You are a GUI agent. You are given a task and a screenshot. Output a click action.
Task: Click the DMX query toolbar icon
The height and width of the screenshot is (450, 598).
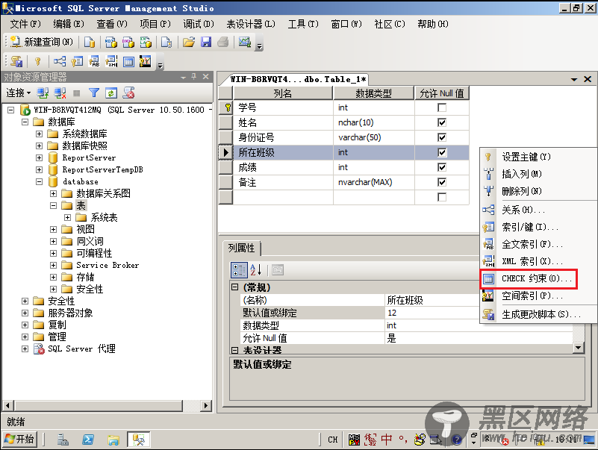click(128, 42)
